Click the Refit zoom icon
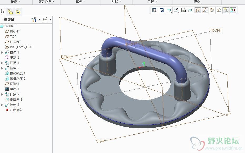Viewport: 245px width, 153px height. (155, 10)
